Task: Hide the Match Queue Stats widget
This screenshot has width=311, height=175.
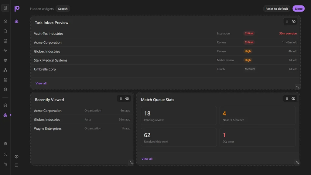Action: (x=293, y=98)
